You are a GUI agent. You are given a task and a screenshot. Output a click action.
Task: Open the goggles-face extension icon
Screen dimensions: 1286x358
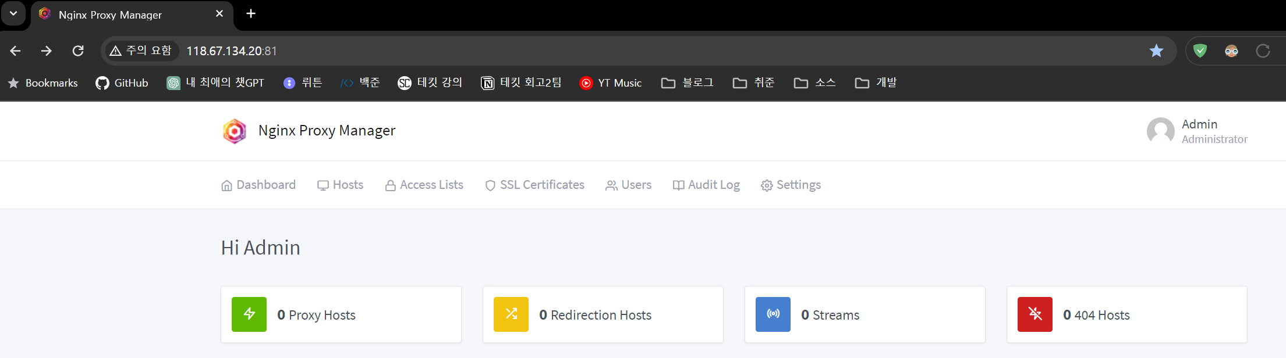(x=1231, y=51)
